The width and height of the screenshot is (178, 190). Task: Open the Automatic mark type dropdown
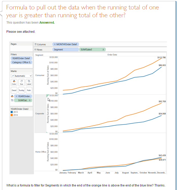click(x=22, y=76)
